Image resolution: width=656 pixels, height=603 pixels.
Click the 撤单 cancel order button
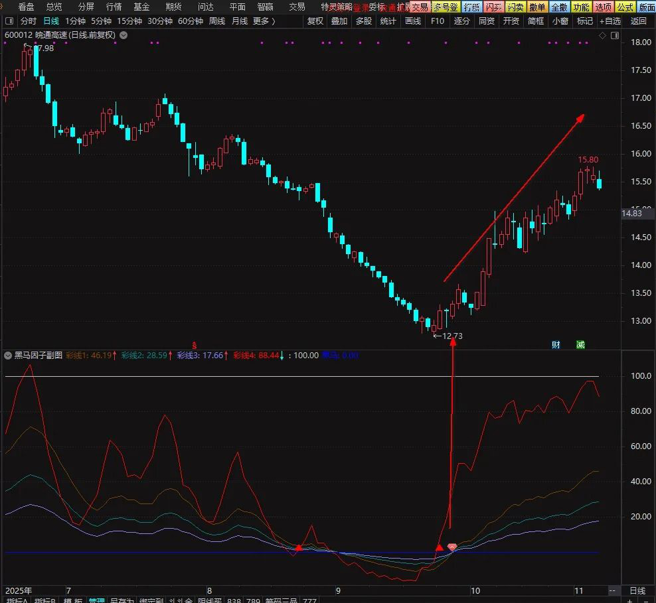(537, 7)
